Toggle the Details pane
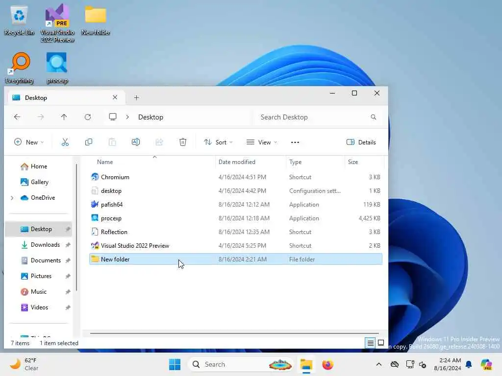 pyautogui.click(x=361, y=142)
